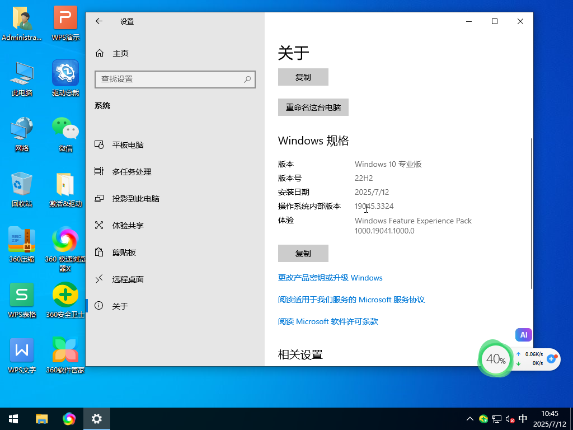The image size is (573, 430).
Task: Open the floating AI assistant badge
Action: [x=524, y=335]
